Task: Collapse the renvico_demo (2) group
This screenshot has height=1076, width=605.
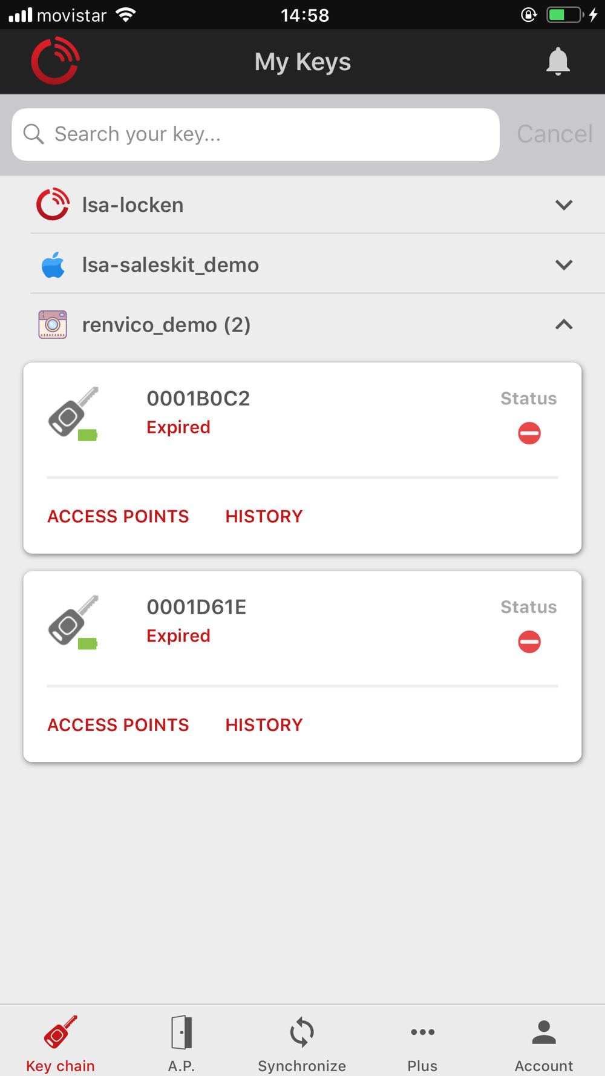Action: tap(564, 325)
